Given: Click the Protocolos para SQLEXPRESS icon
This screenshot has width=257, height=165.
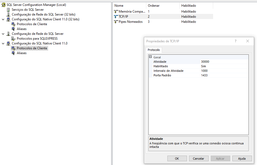Looking at the screenshot, I should (13, 39).
